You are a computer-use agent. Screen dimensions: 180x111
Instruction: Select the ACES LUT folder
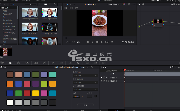point(5,11)
